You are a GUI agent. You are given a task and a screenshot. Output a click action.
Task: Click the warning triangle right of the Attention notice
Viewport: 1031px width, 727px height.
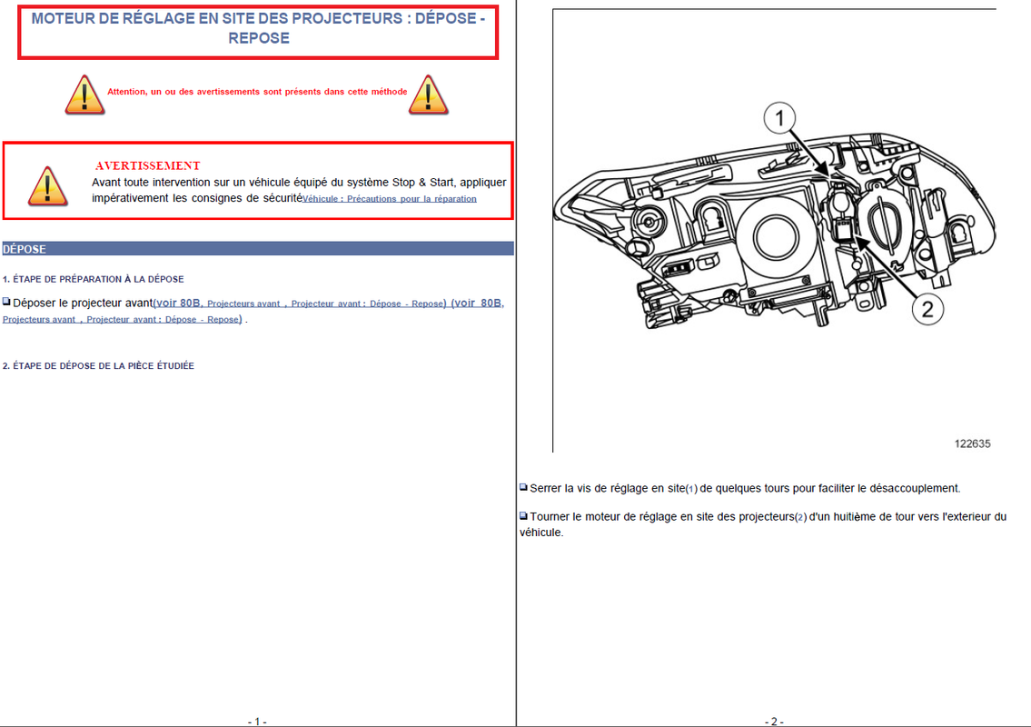428,95
